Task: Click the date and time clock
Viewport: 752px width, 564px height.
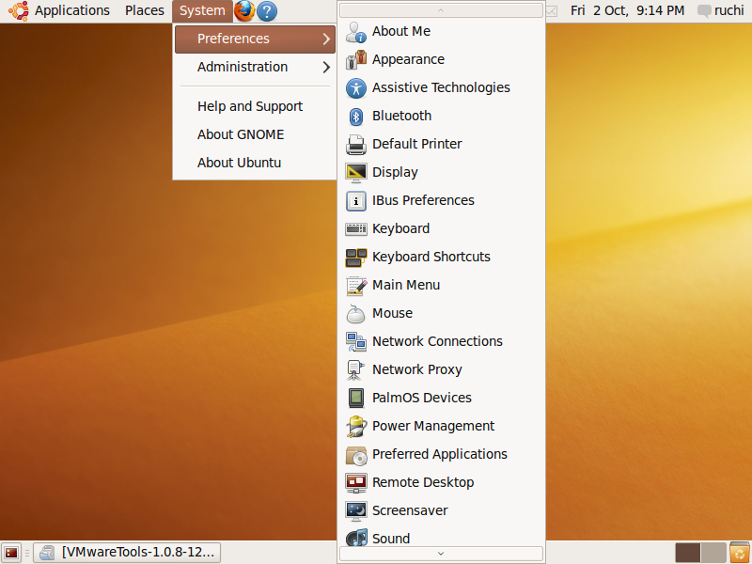Action: tap(627, 10)
